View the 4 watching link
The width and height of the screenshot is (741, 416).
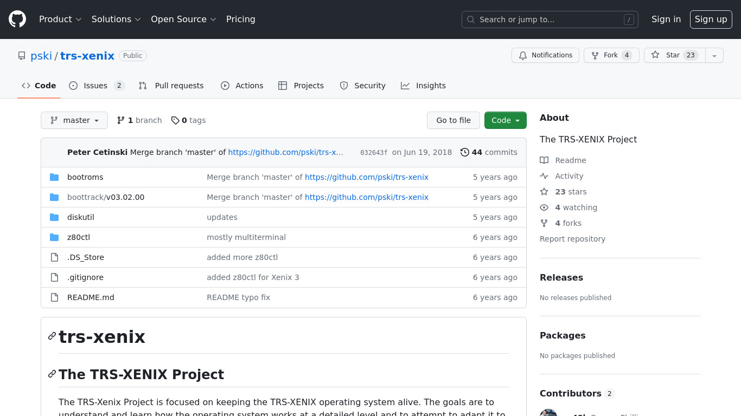click(x=568, y=207)
